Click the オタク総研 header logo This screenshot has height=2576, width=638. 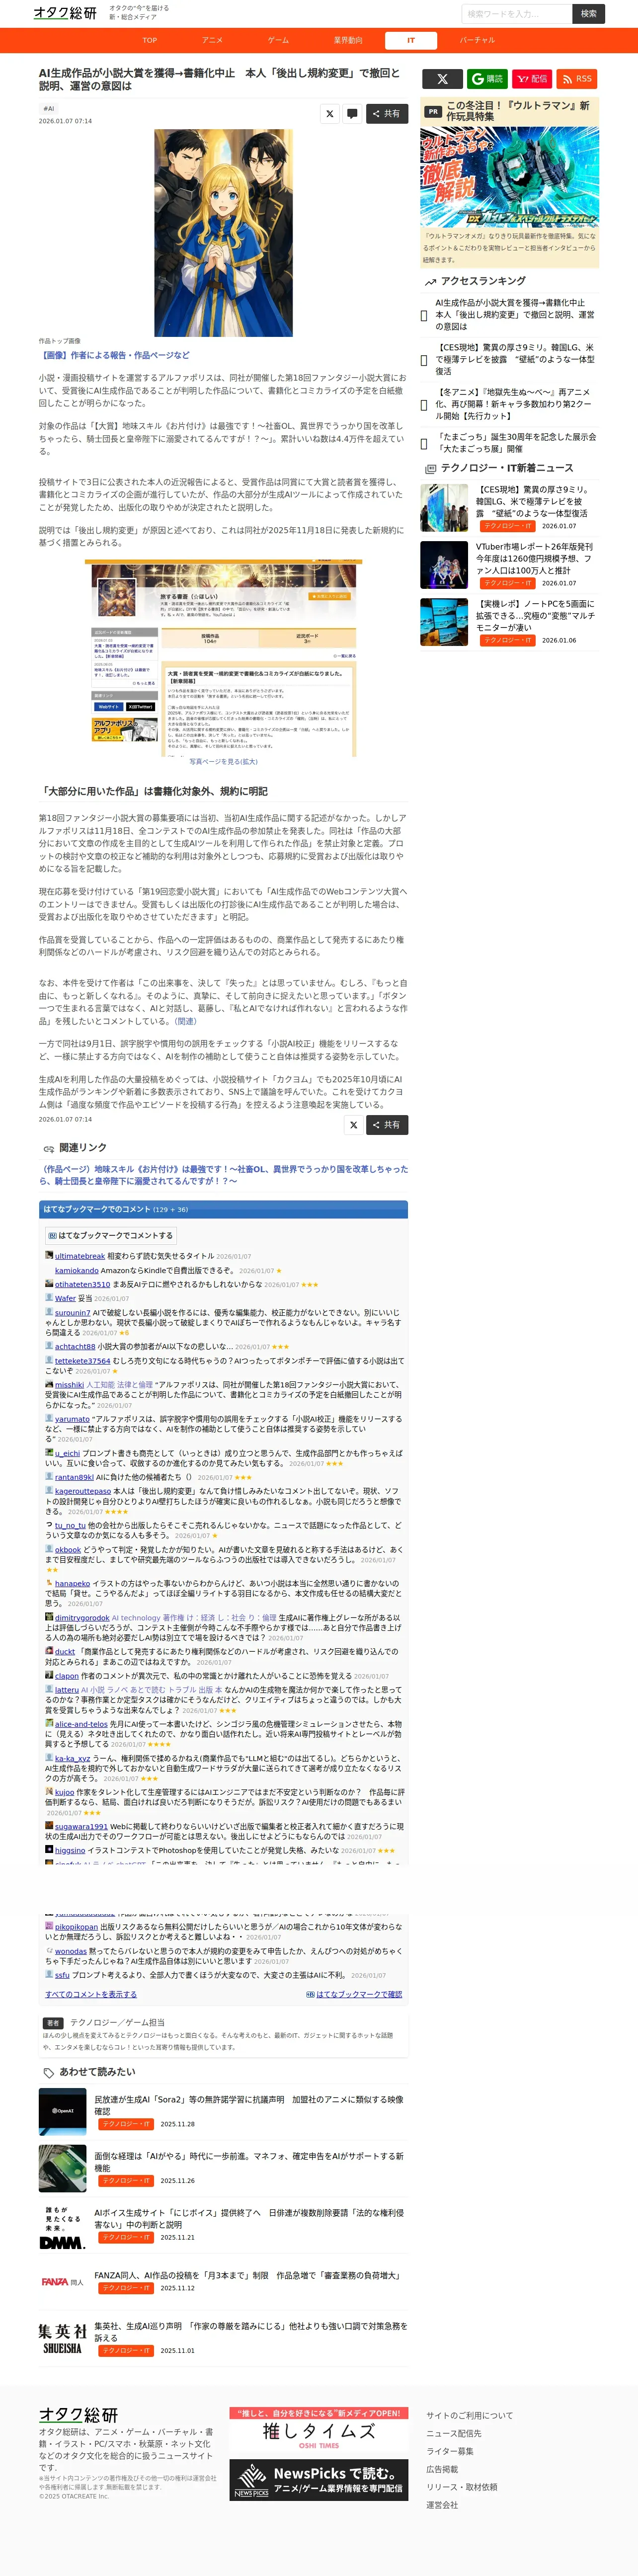[65, 13]
